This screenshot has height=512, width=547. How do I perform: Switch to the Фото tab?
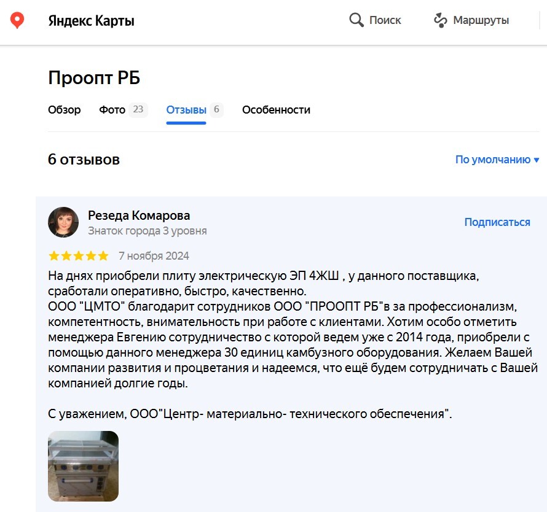click(112, 110)
